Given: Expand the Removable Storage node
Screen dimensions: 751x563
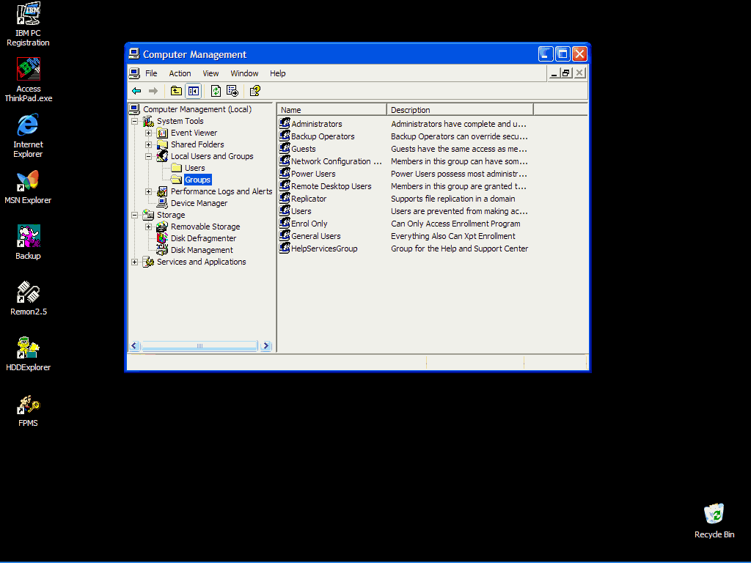Looking at the screenshot, I should [148, 227].
